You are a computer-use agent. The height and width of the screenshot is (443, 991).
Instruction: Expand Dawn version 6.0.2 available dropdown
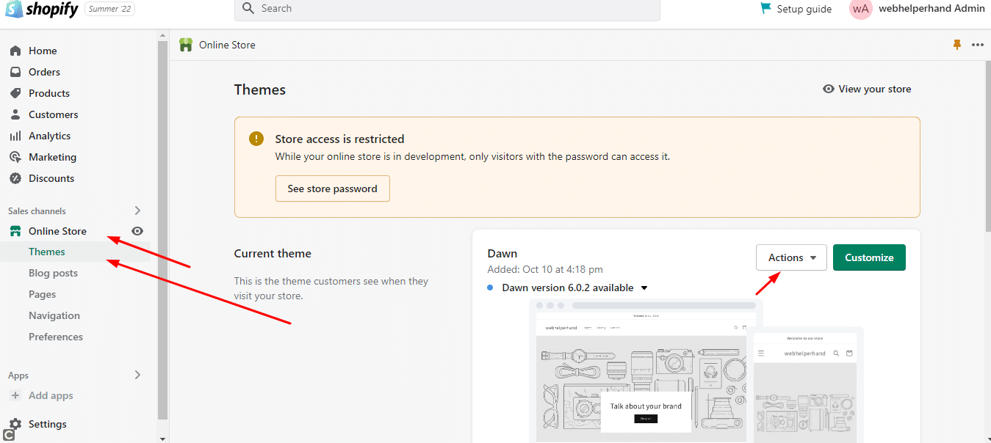(644, 288)
